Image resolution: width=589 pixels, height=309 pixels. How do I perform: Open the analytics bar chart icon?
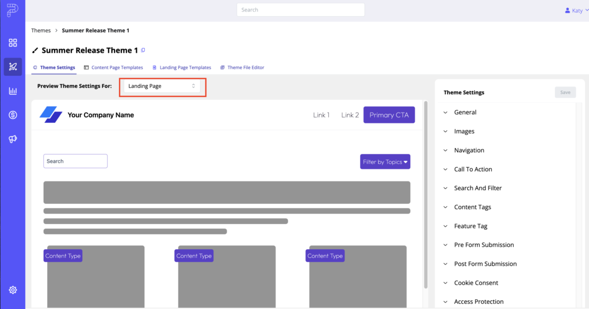[x=13, y=91]
